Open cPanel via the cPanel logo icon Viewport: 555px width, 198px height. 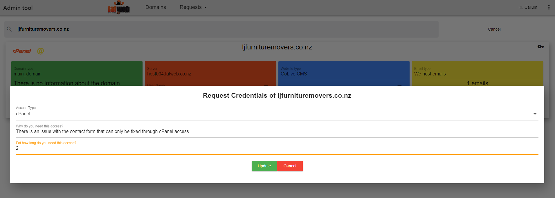[x=22, y=51]
